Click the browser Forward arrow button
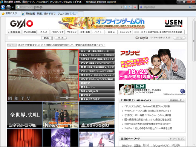Viewport: 196px width, 147px height. (x=8, y=7)
